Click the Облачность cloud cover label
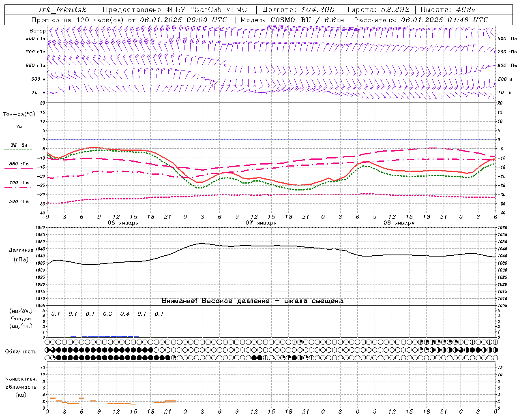Image resolution: width=519 pixels, height=415 pixels. (x=21, y=352)
